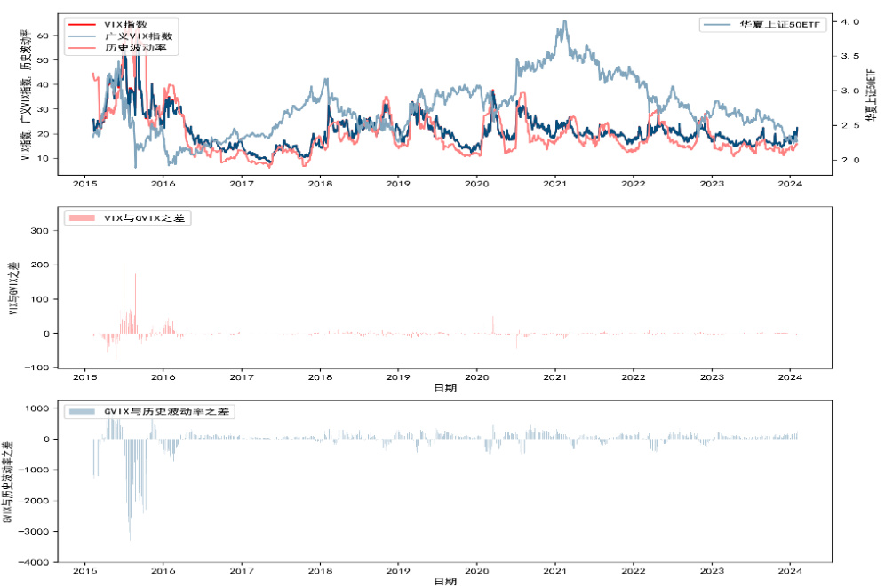
Task: Select the GVIX与历史波动率之差 legend text
Action: point(168,412)
